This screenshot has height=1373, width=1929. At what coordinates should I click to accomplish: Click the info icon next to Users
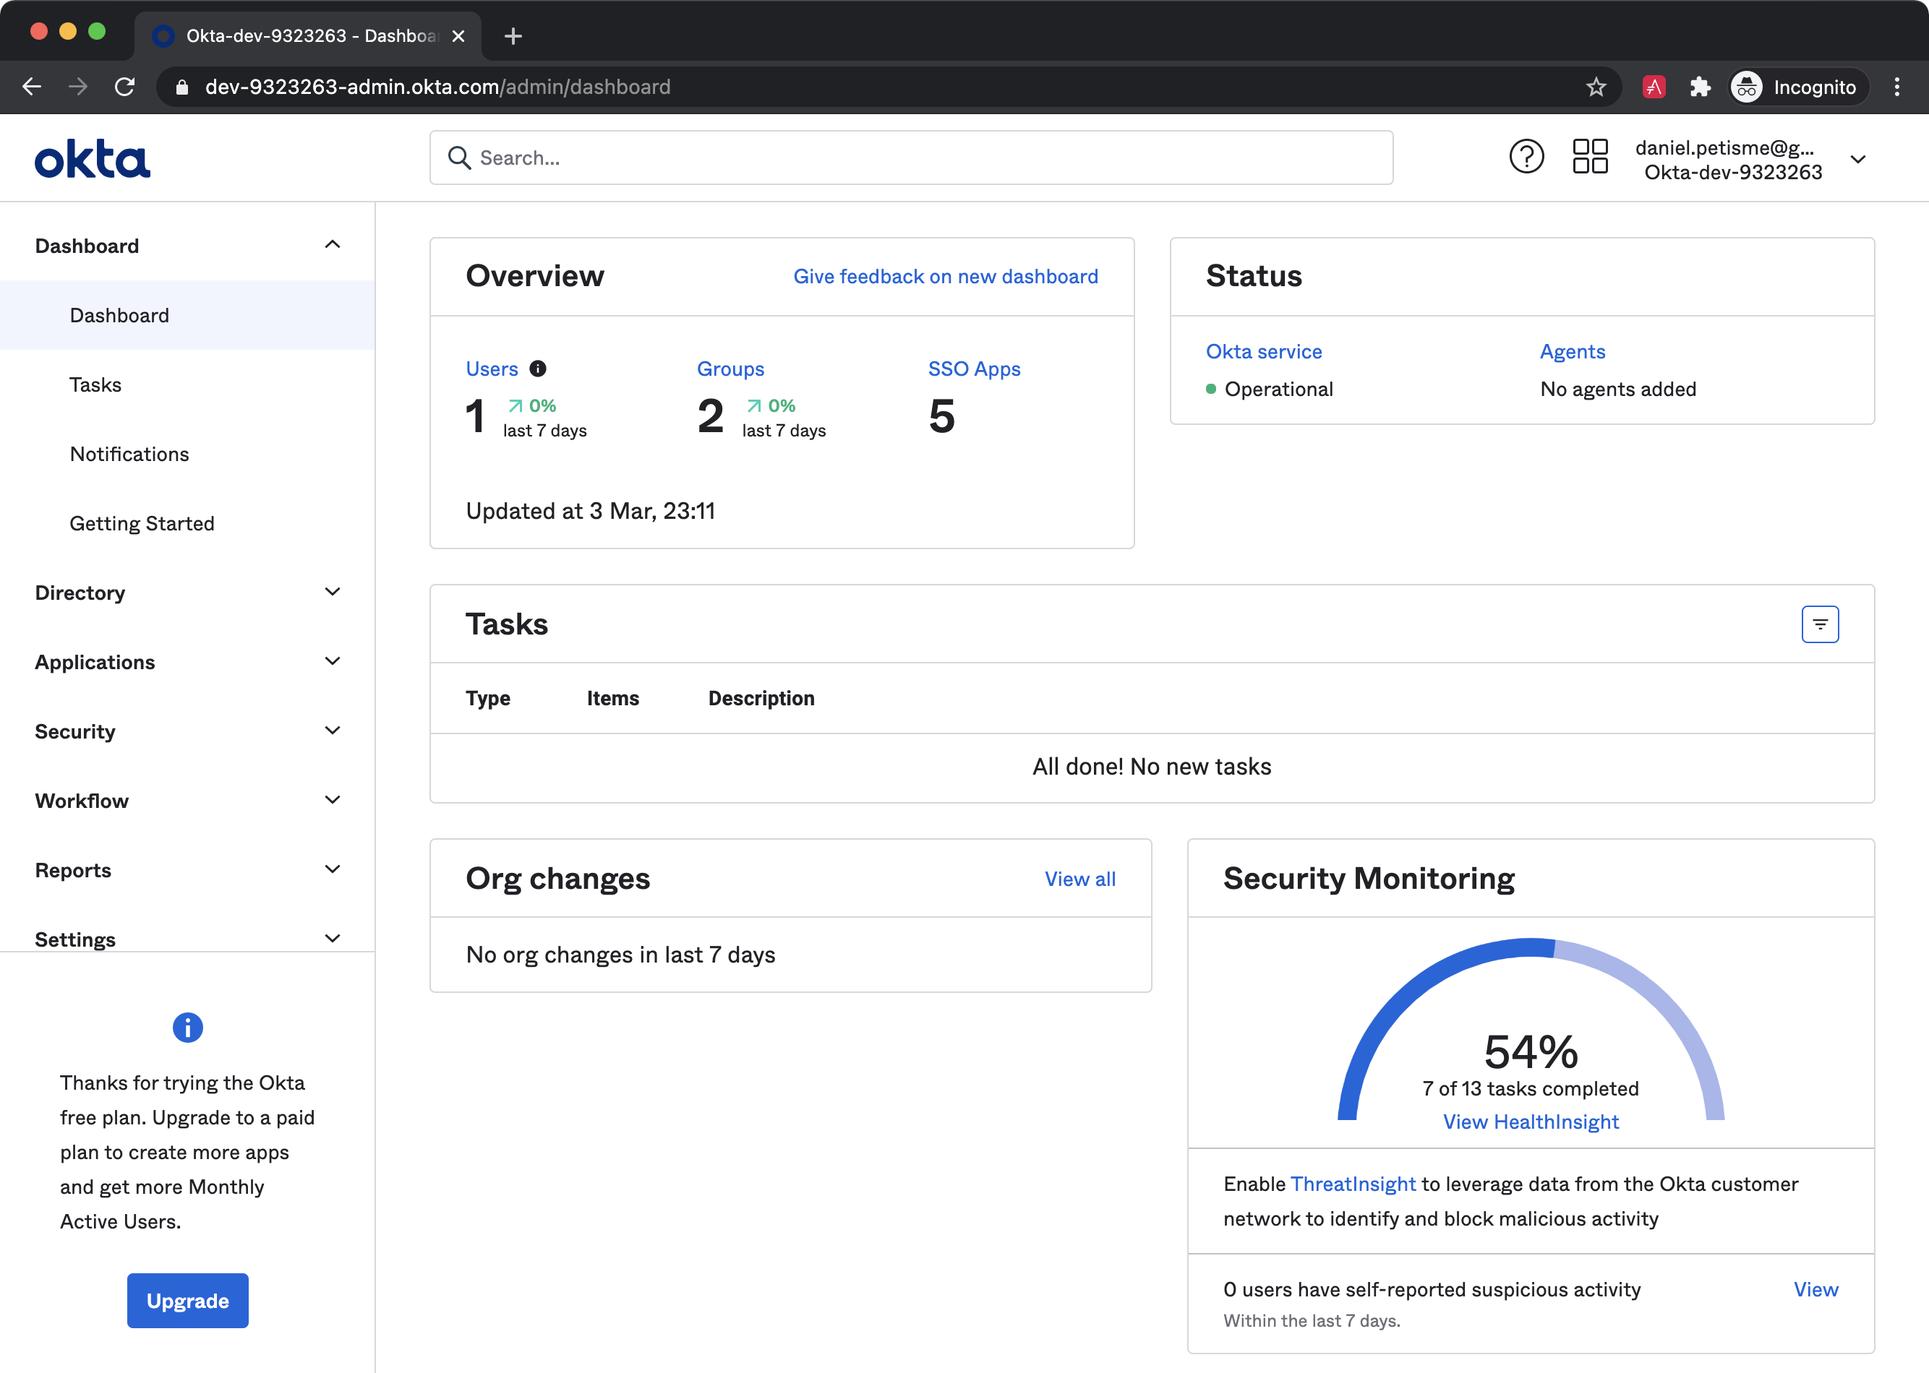[538, 369]
